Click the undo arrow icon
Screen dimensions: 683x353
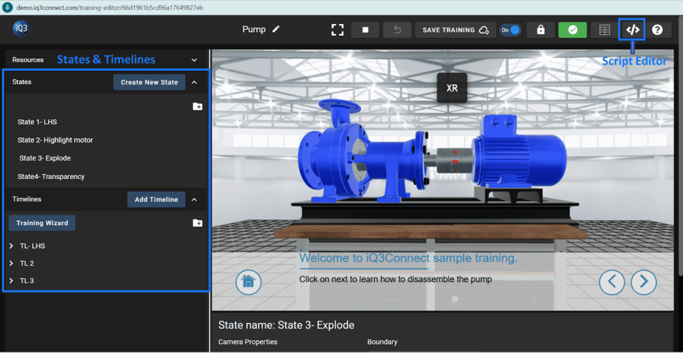click(x=398, y=30)
